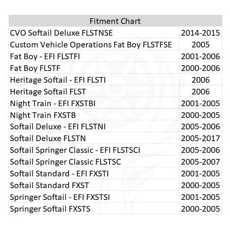Click the 2005-2017 year range cell
231x231 pixels.
tap(200, 138)
